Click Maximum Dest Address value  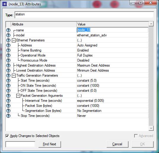click(x=94, y=65)
